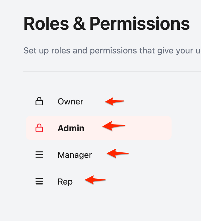Click the word Roles in the heading

[x=46, y=24]
